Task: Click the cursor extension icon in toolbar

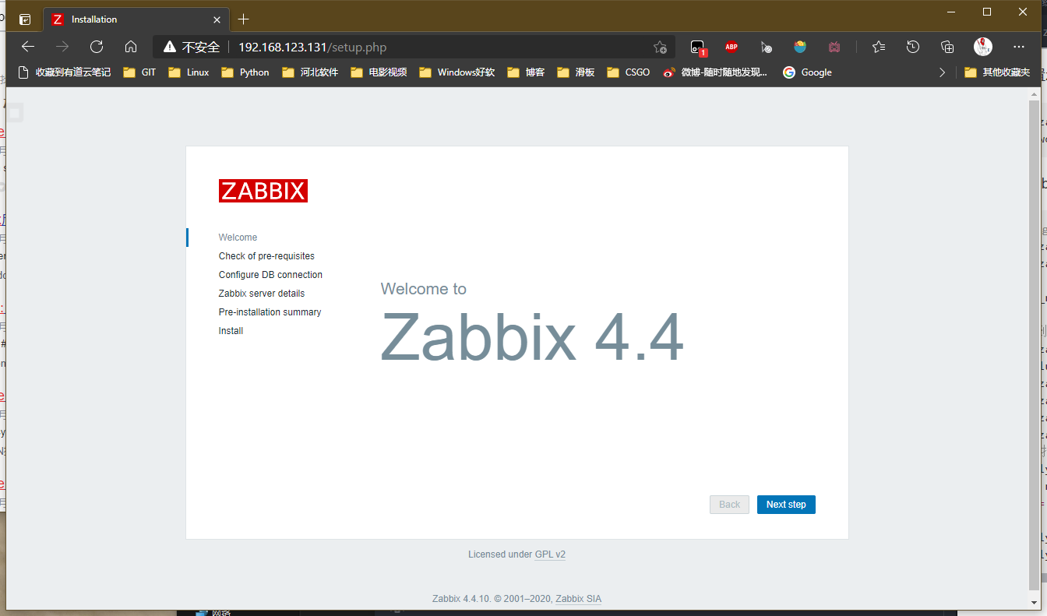Action: click(x=766, y=47)
